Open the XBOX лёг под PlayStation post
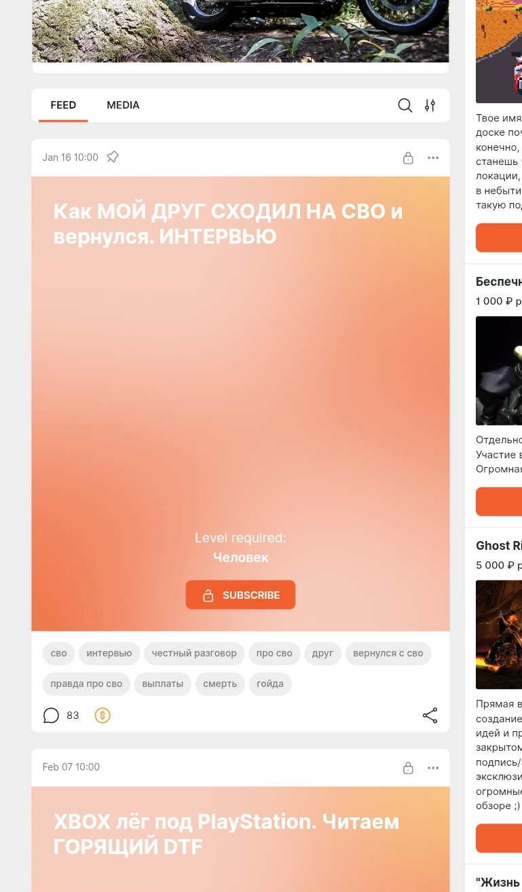The height and width of the screenshot is (892, 522). click(227, 834)
